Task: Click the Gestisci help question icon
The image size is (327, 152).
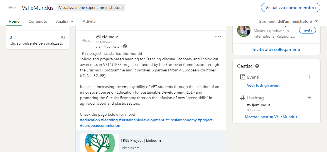Action: pos(257,66)
